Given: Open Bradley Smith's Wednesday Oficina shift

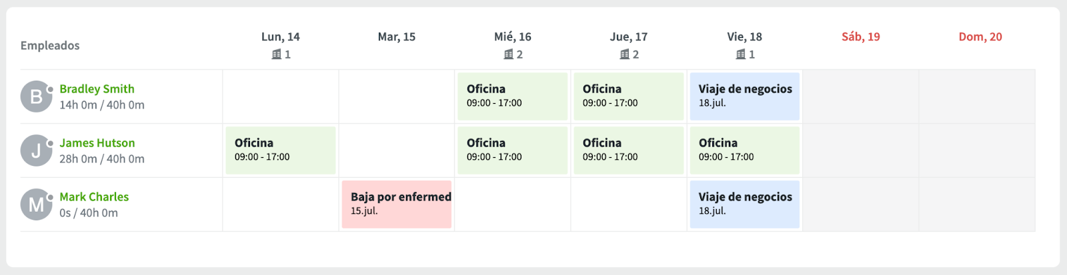Looking at the screenshot, I should (512, 97).
